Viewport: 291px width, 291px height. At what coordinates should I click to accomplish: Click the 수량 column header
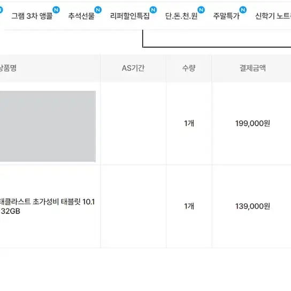click(x=189, y=68)
